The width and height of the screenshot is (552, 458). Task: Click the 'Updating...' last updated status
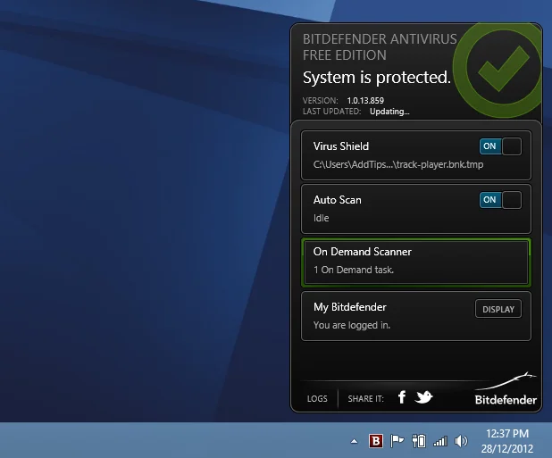tap(389, 112)
